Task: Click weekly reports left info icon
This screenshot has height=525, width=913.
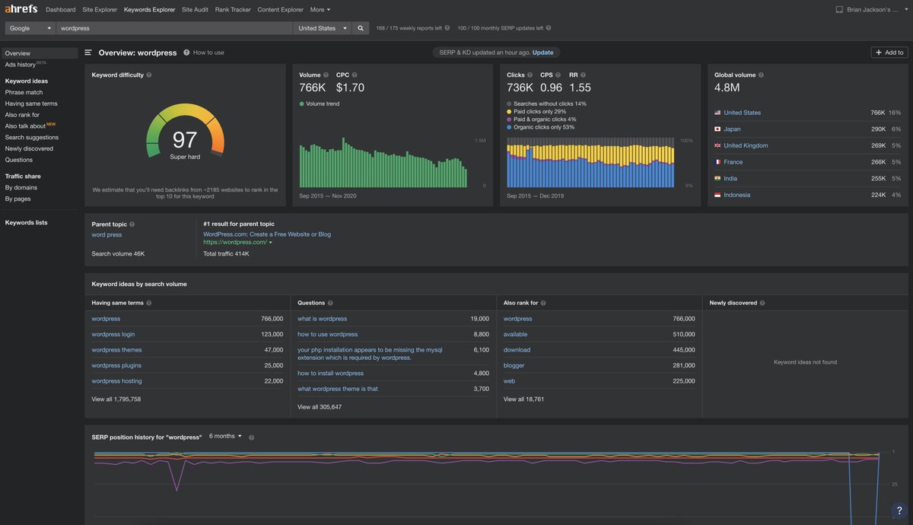Action: [x=447, y=28]
